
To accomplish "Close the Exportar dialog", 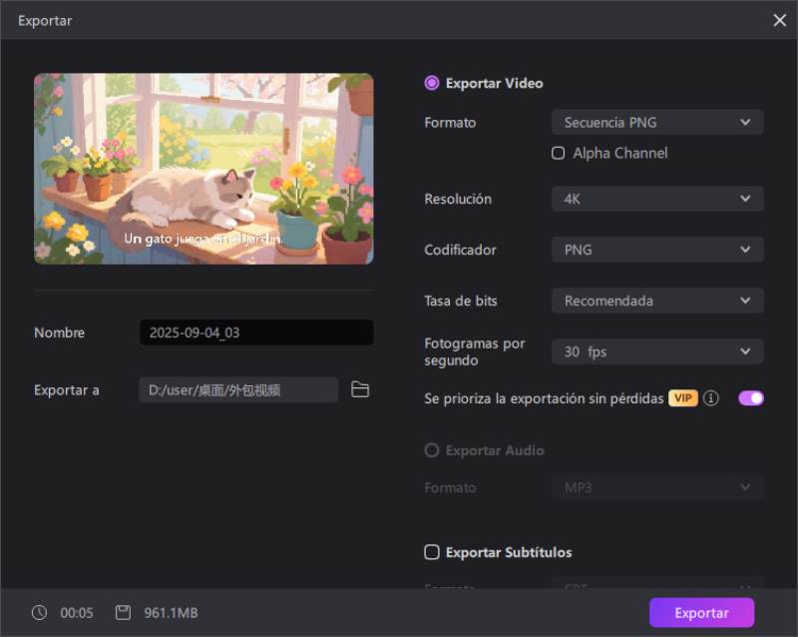I will pos(779,20).
